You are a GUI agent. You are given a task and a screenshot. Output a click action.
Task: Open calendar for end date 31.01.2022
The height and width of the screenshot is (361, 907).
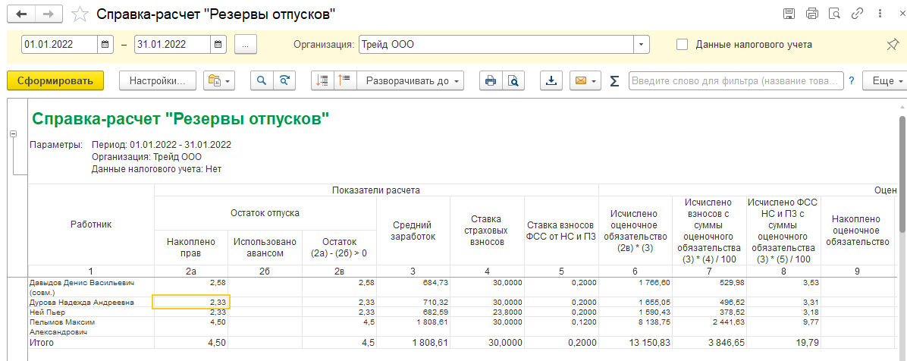tap(218, 45)
